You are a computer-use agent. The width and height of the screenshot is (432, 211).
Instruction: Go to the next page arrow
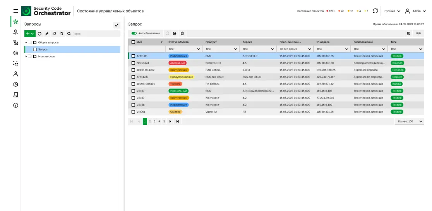170,121
